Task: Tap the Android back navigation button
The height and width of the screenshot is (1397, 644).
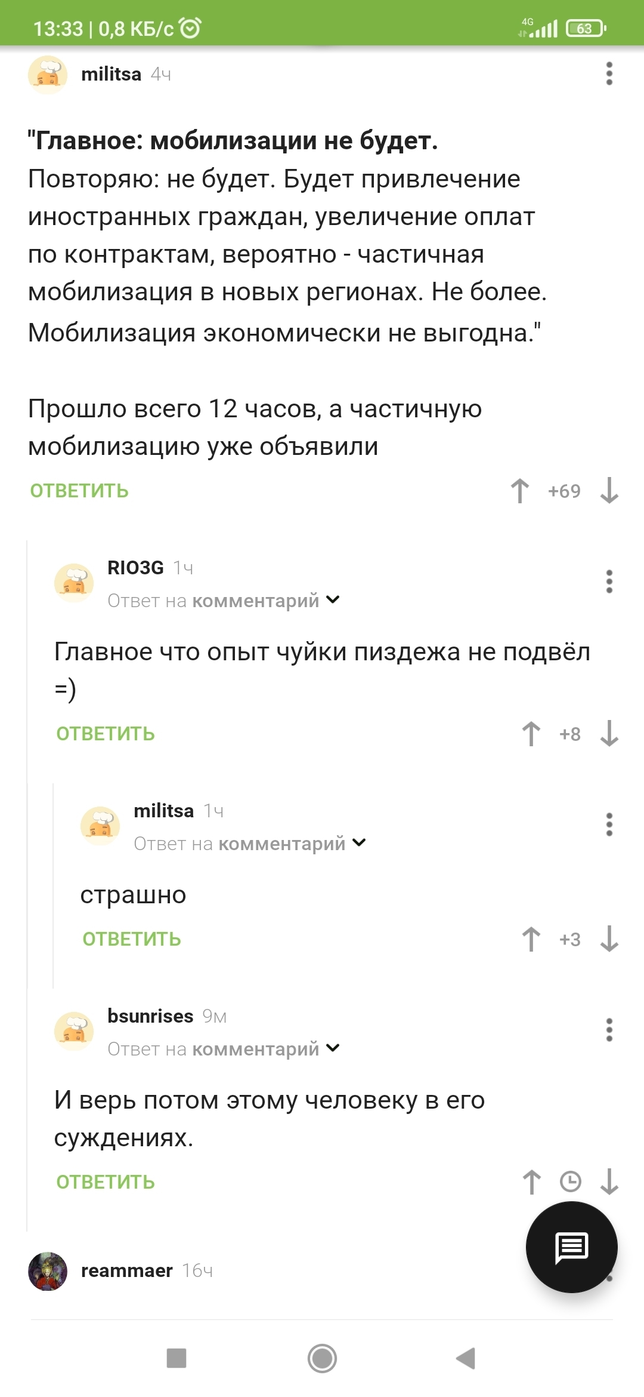Action: click(x=466, y=1358)
